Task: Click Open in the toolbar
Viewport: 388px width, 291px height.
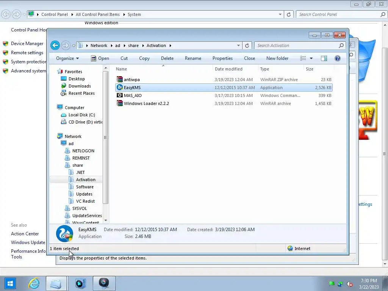Action: click(100, 58)
